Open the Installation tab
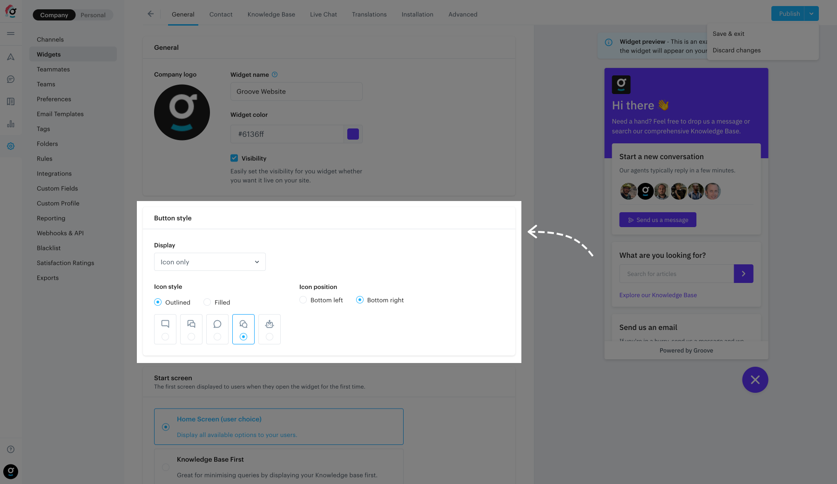This screenshot has height=484, width=837. click(x=418, y=14)
